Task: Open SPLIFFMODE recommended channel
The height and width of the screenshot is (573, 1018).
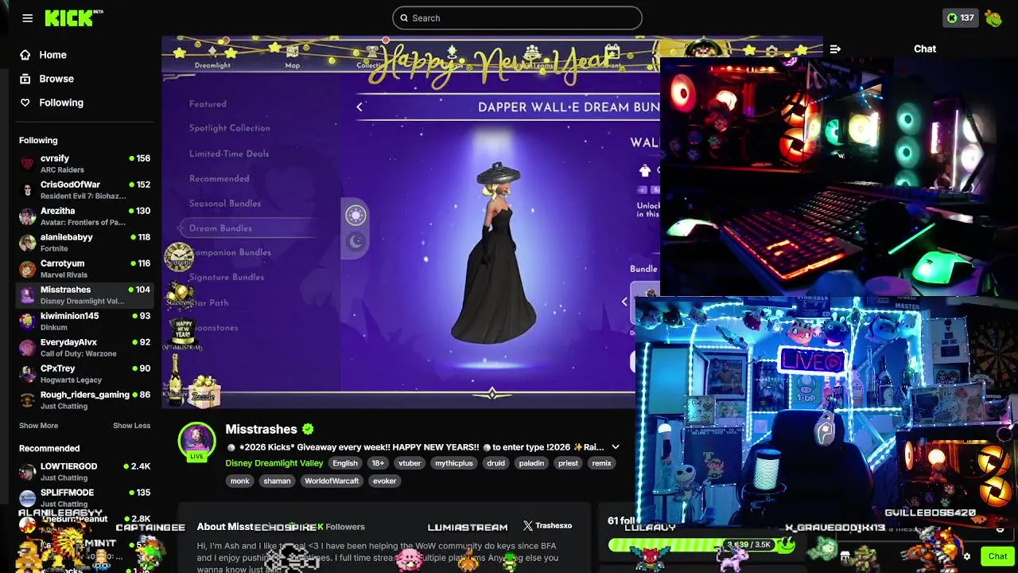Action: (x=84, y=497)
